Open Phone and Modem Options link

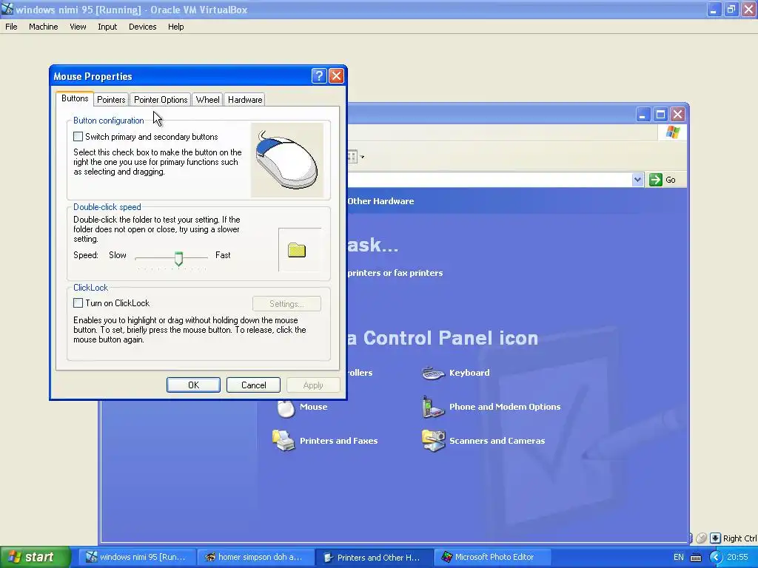click(505, 407)
